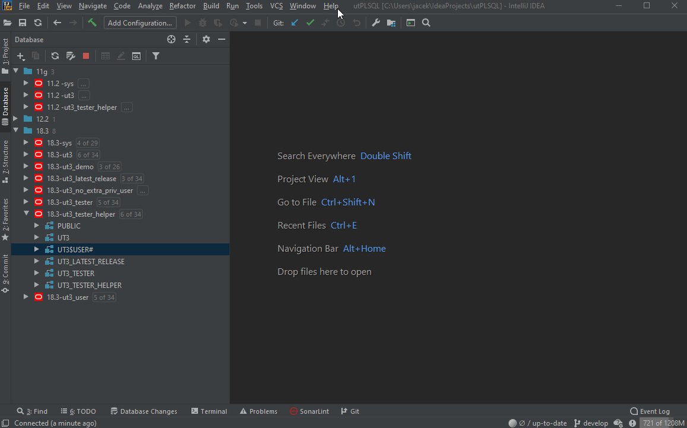This screenshot has height=428, width=687.
Task: Open the Problems tool window
Action: coord(258,411)
